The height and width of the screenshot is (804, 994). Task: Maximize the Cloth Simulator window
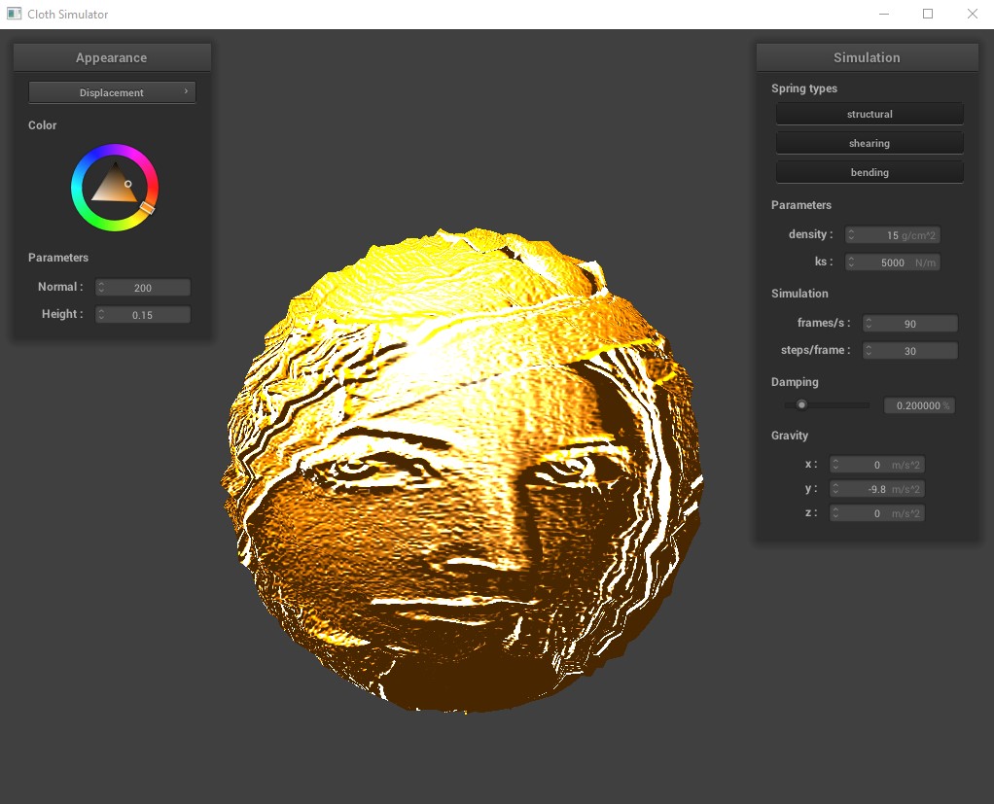coord(928,14)
